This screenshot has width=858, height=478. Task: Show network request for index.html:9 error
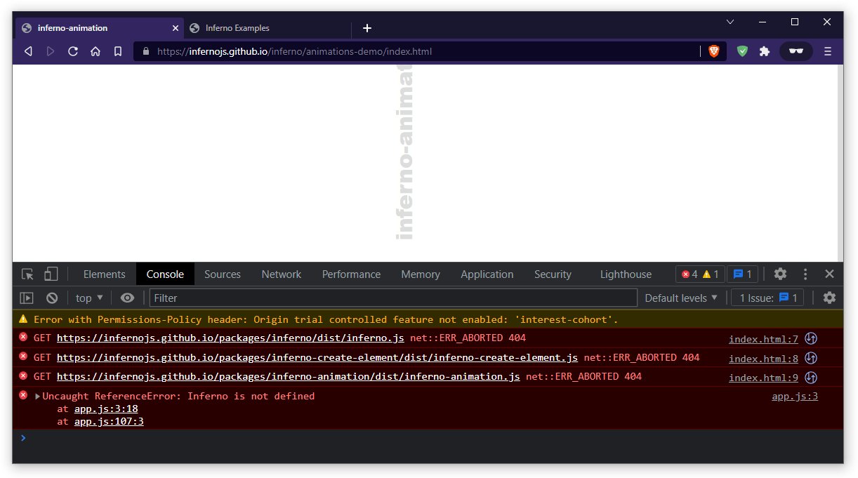[811, 378]
